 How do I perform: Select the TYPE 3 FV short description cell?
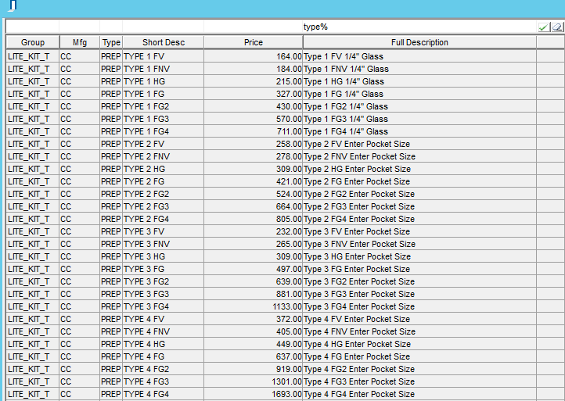click(x=164, y=232)
